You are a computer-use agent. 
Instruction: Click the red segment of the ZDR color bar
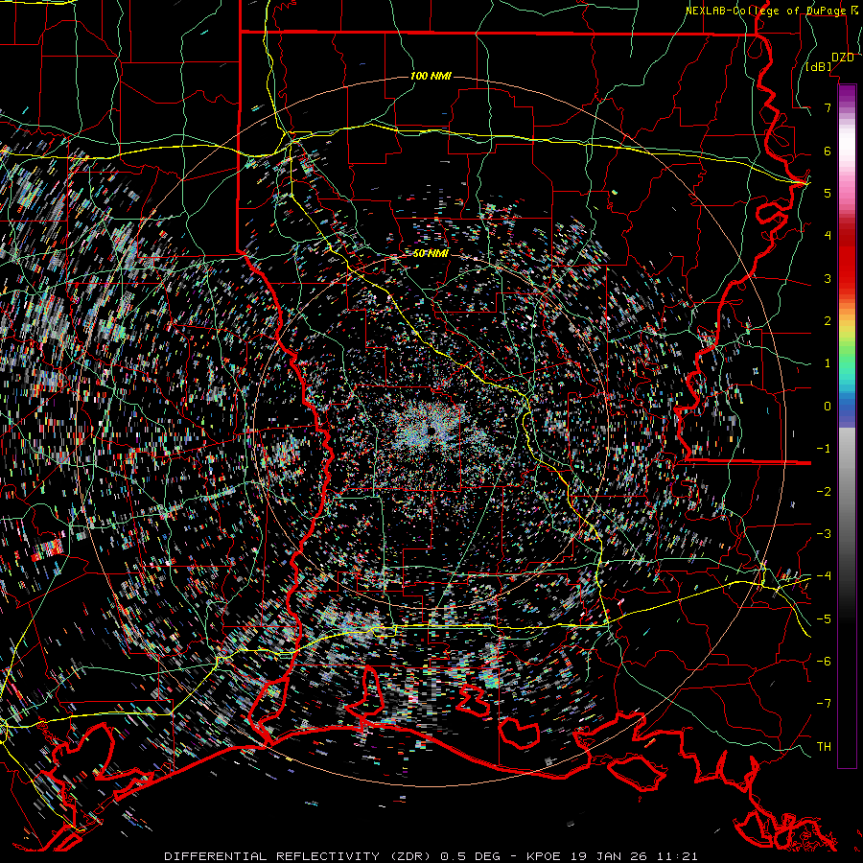tap(847, 259)
